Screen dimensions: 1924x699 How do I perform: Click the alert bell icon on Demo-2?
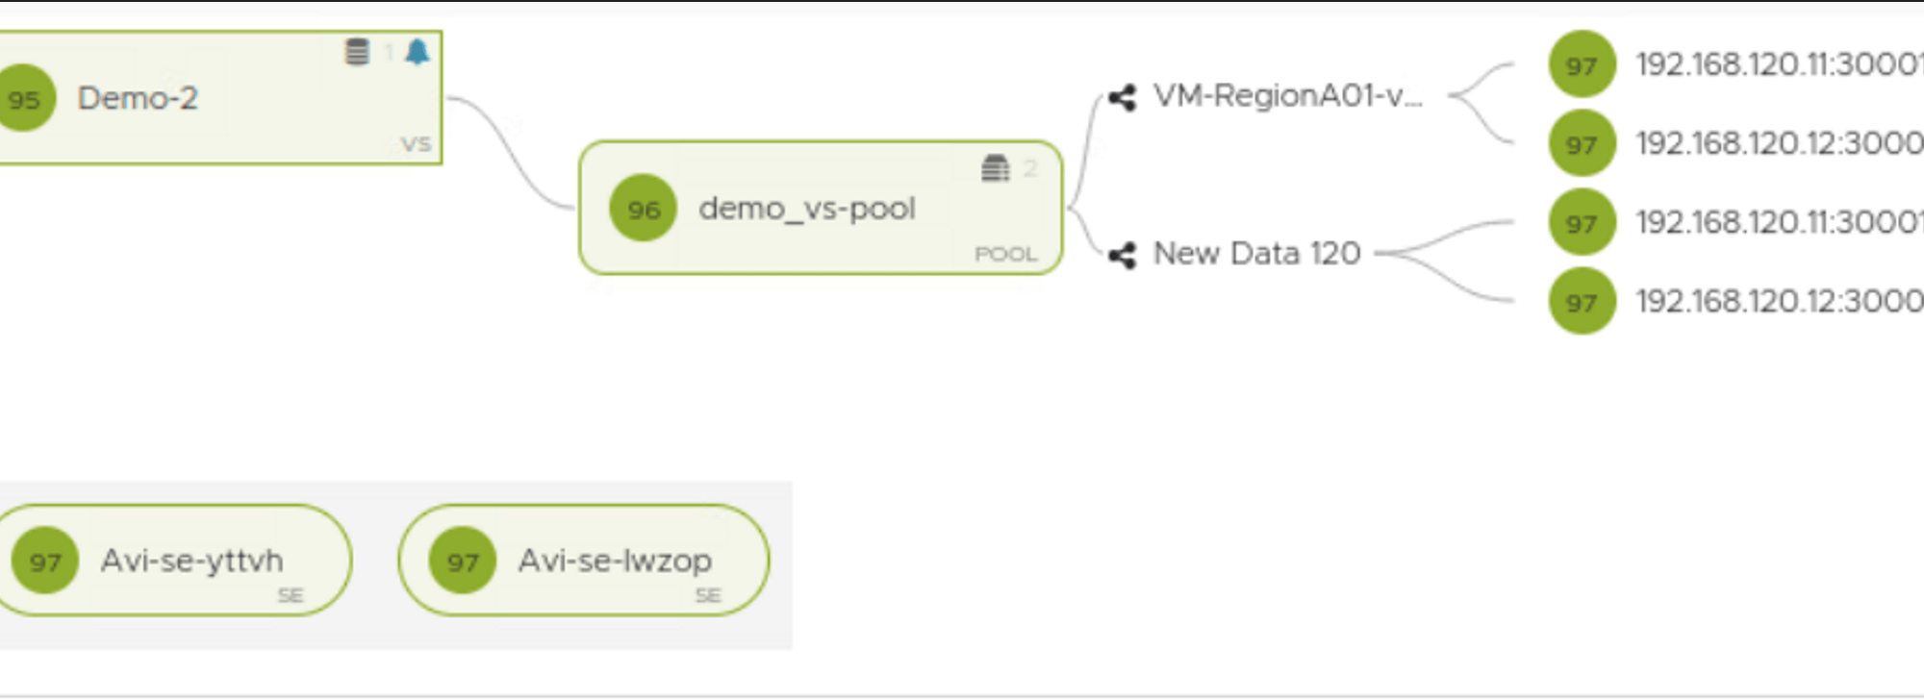point(418,52)
